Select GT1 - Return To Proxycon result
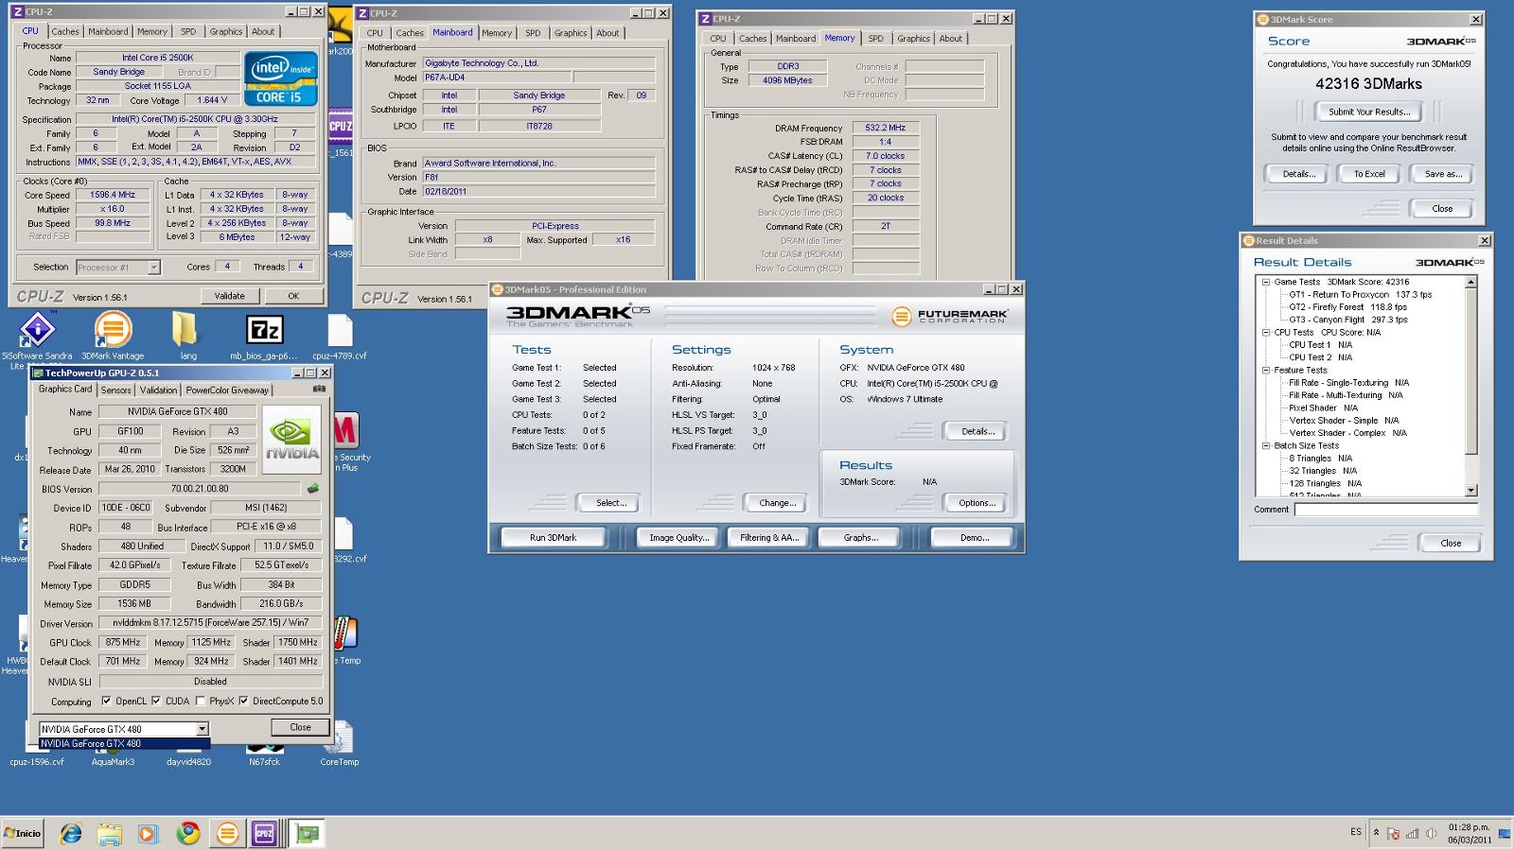The height and width of the screenshot is (850, 1514). pyautogui.click(x=1361, y=294)
